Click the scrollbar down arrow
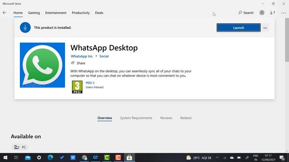289x162 pixels. point(287,151)
